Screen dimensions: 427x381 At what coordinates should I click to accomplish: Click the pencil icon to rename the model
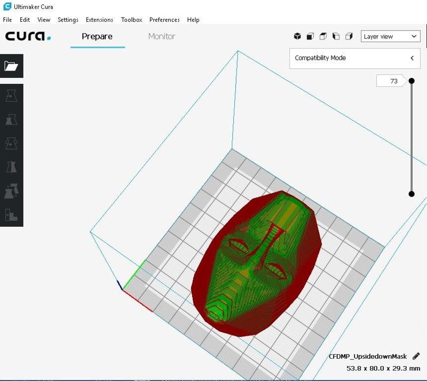[x=416, y=356]
